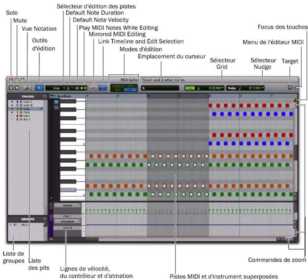The image size is (308, 280).
Task: Click the Keyboard Focus button at top right
Action: (x=295, y=100)
